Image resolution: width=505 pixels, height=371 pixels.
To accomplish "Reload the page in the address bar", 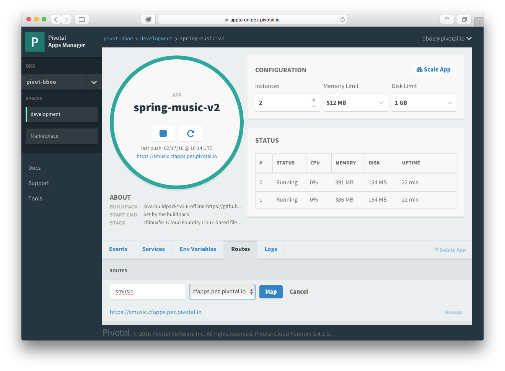I will point(342,20).
